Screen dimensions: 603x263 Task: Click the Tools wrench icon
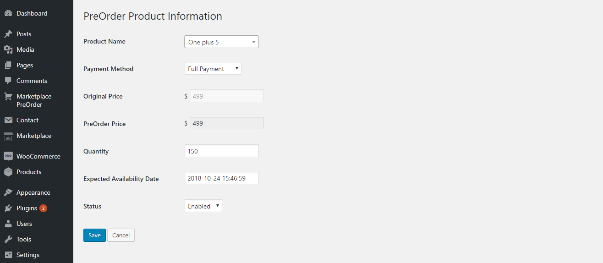click(x=8, y=239)
